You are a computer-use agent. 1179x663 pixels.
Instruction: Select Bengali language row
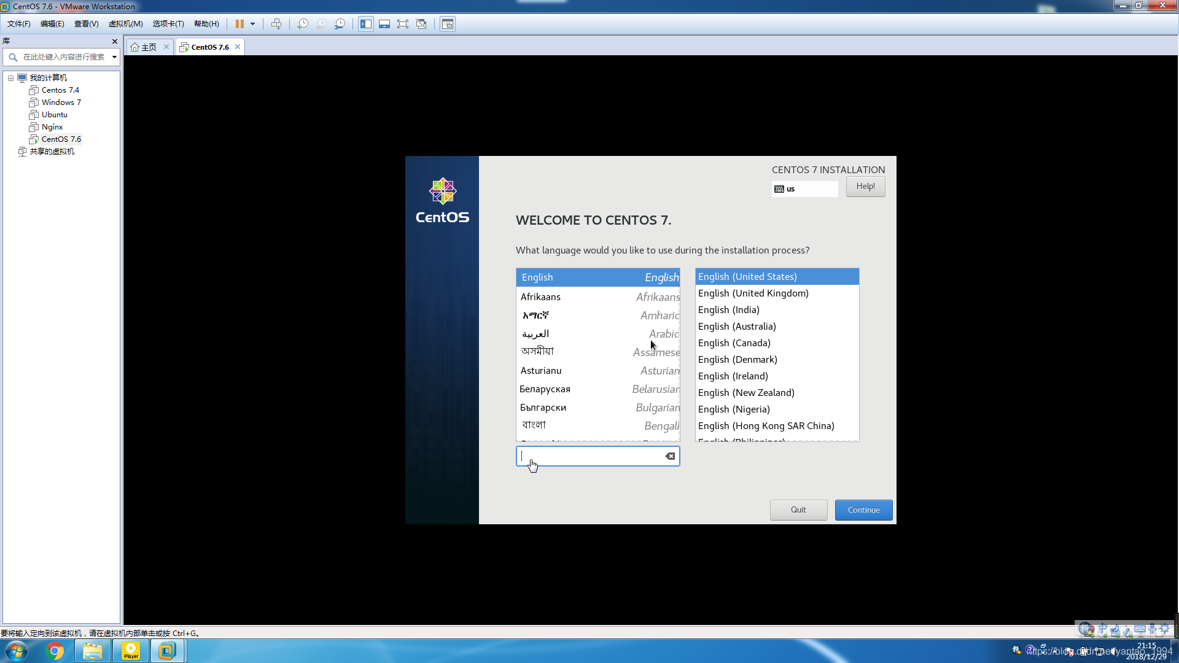[x=597, y=425]
